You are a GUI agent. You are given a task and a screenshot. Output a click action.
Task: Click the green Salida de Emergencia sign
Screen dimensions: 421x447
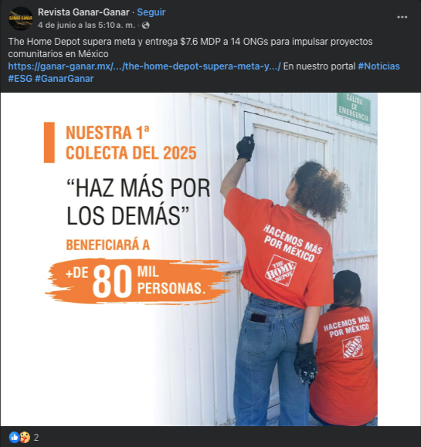coord(354,109)
